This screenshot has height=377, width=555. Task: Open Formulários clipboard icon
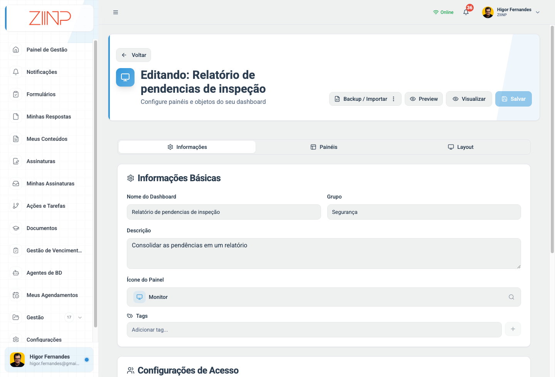[16, 94]
